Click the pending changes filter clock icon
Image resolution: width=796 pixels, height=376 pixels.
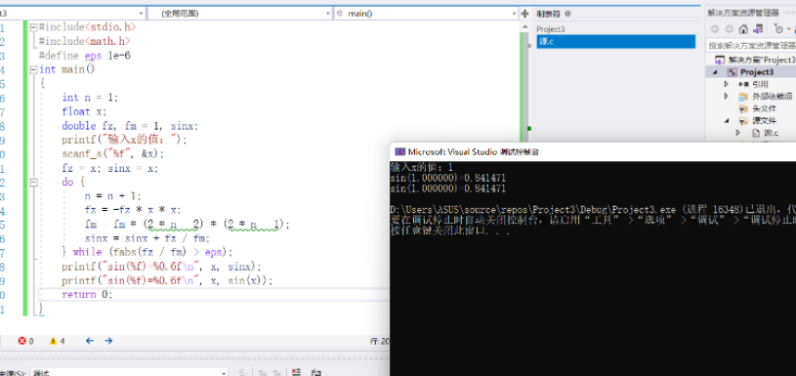click(x=778, y=29)
